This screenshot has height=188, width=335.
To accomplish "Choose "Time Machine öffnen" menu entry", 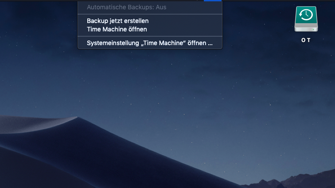I will tap(117, 29).
